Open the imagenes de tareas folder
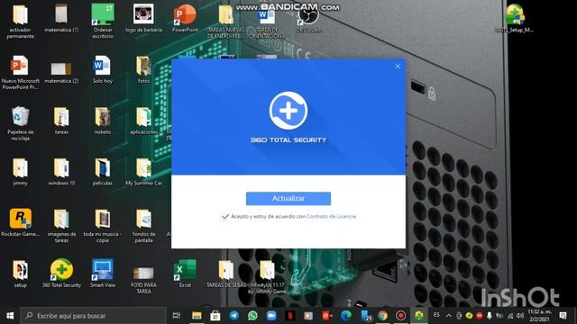 [61, 226]
